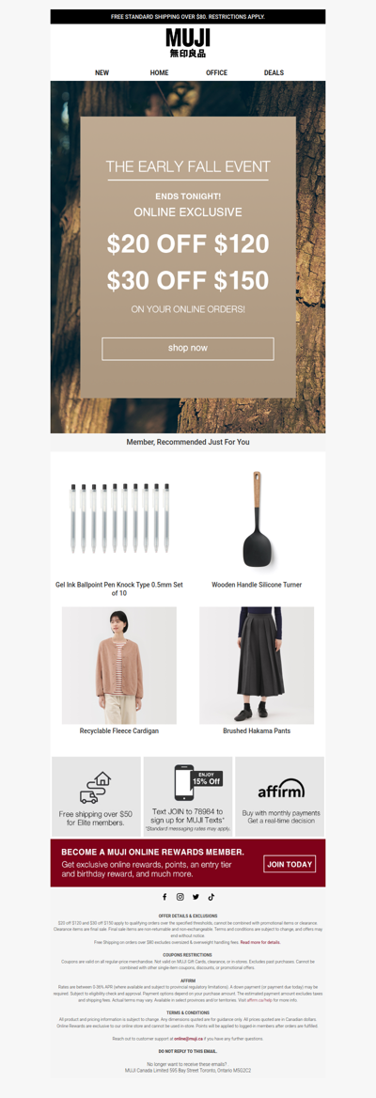Open the OFFICE menu item
Viewport: 376px width, 1098px height.
216,72
